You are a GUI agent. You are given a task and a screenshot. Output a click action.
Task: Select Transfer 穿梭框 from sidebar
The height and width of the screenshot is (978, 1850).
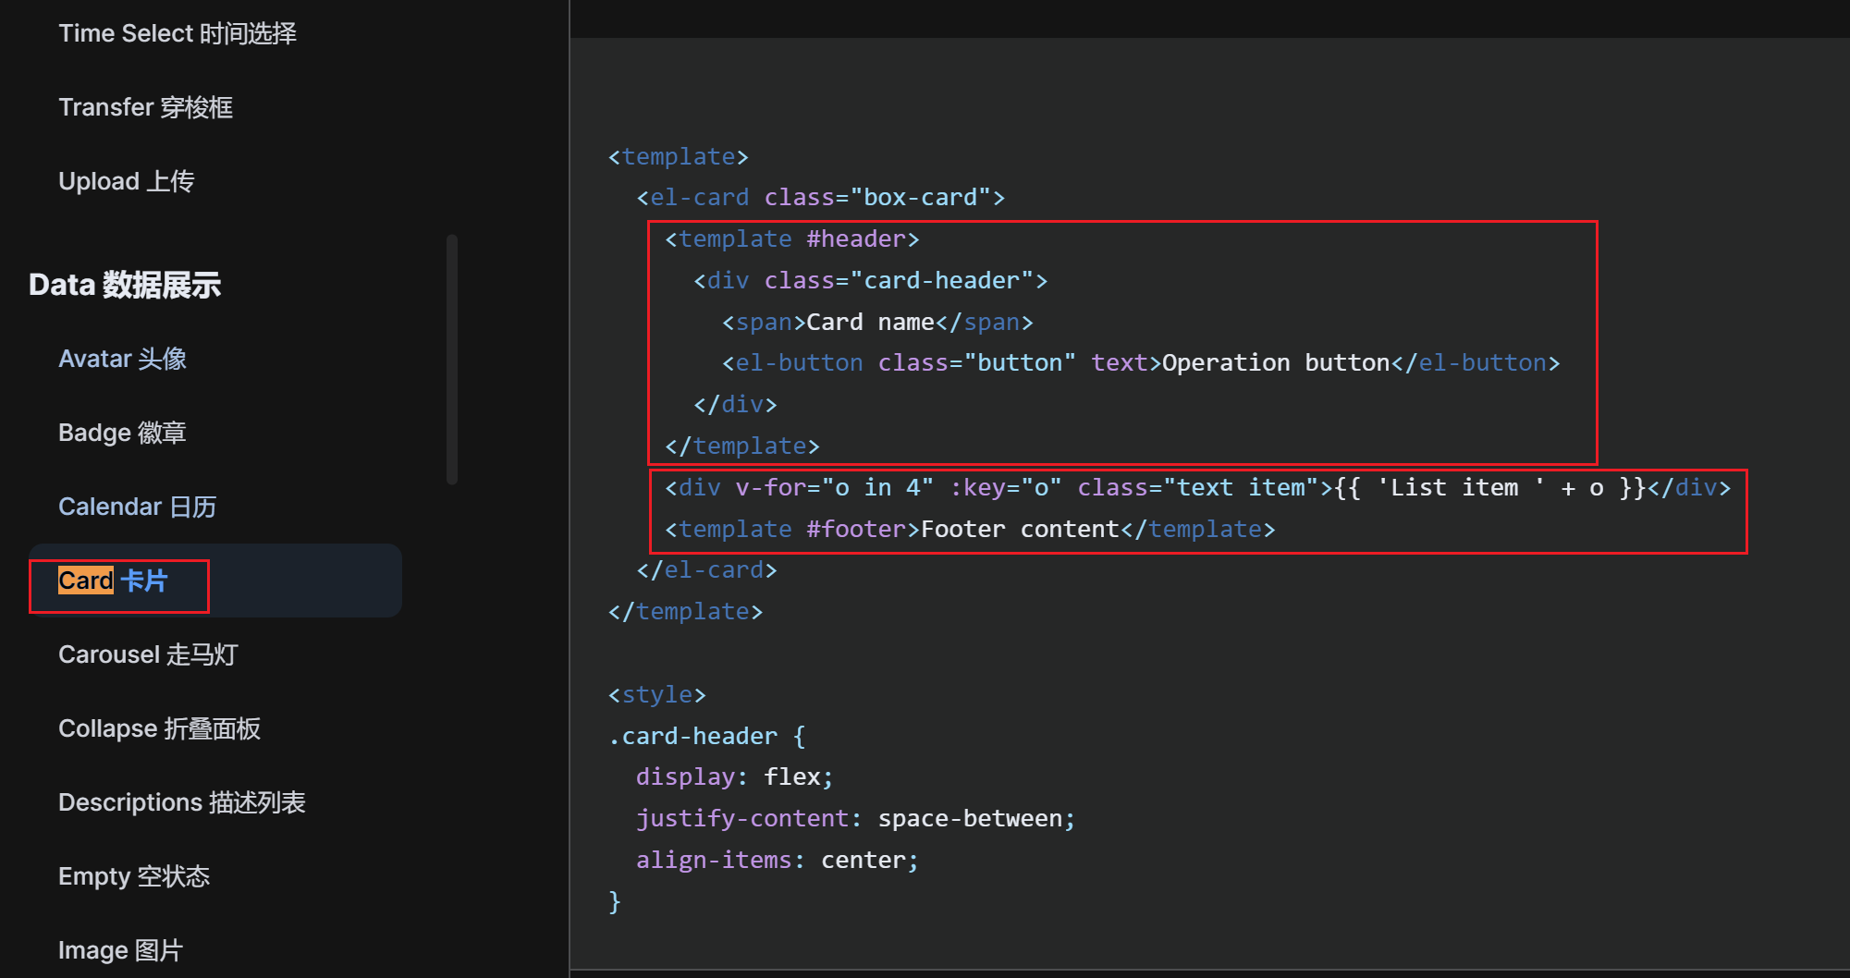click(144, 106)
